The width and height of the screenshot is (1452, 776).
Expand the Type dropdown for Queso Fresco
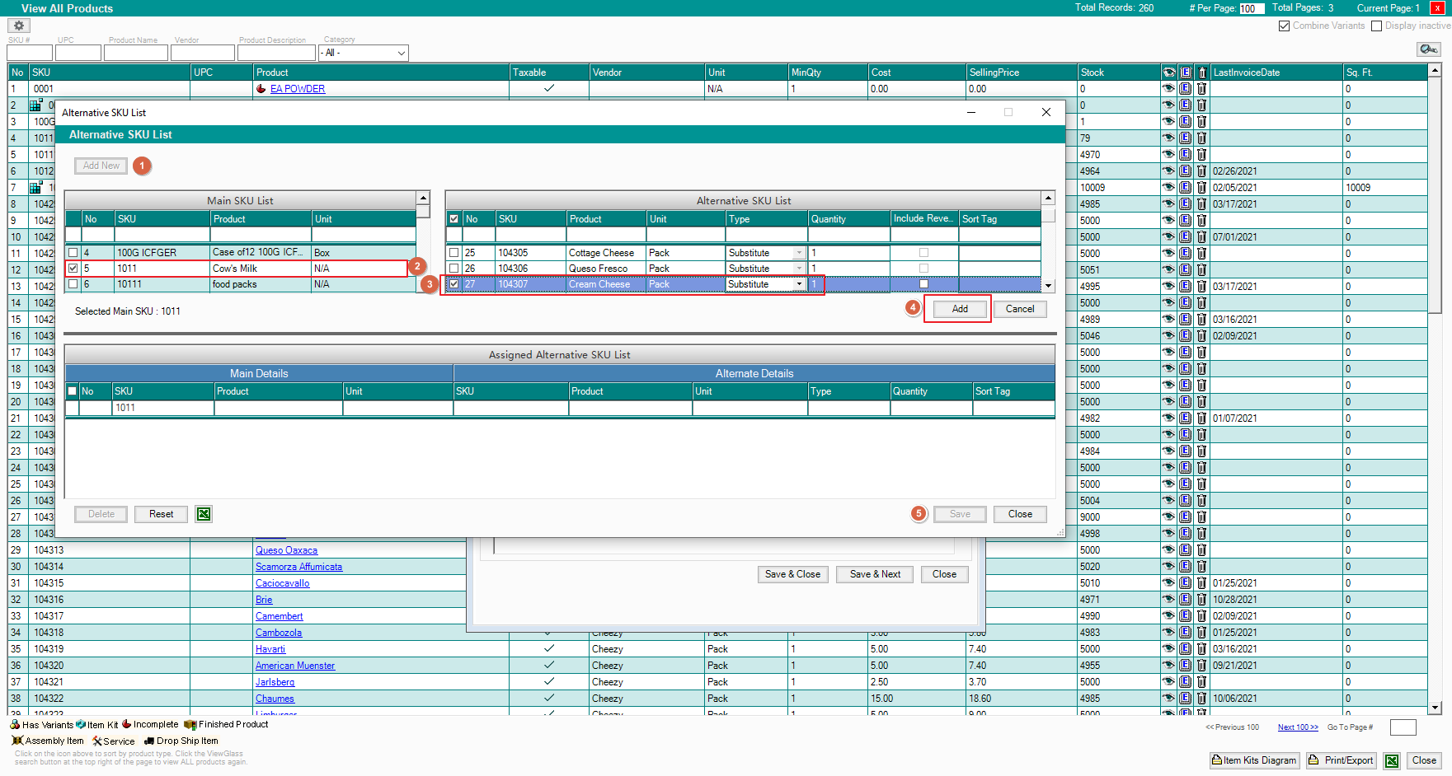click(799, 269)
